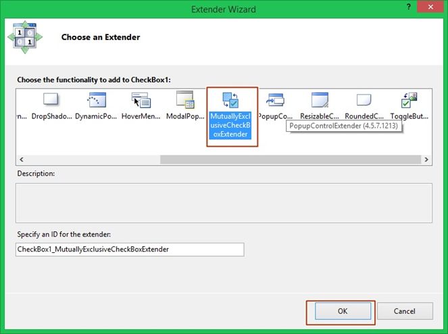
Task: Pick the HoverMenu extender icon
Action: pos(141,100)
